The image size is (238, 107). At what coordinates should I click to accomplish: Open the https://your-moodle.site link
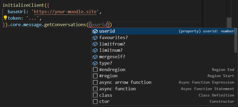click(65, 12)
